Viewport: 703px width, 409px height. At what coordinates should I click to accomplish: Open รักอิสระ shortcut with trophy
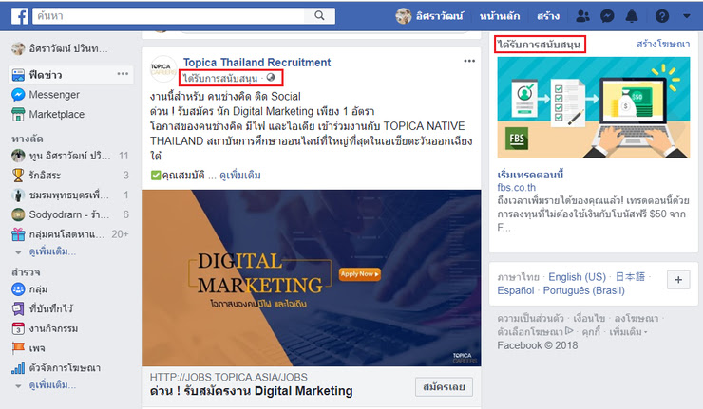pos(69,176)
